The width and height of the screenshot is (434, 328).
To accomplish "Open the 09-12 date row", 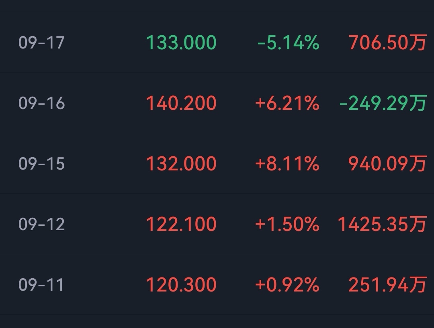I will coord(41,224).
